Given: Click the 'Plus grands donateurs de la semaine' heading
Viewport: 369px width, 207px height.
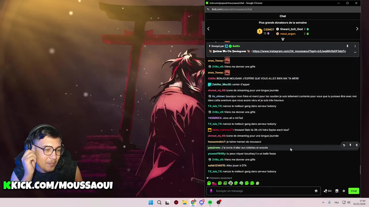Looking at the screenshot, I should 283,23.
